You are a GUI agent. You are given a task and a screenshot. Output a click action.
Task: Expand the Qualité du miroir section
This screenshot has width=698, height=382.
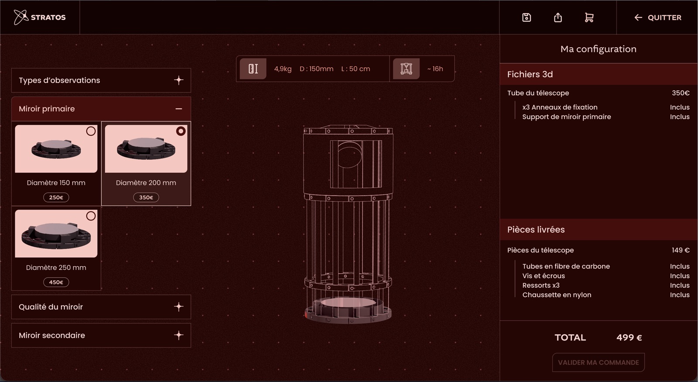(x=101, y=306)
